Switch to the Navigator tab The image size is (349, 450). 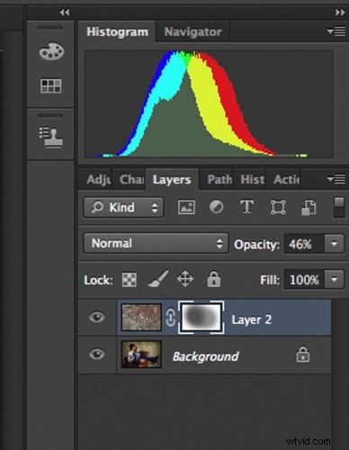192,31
